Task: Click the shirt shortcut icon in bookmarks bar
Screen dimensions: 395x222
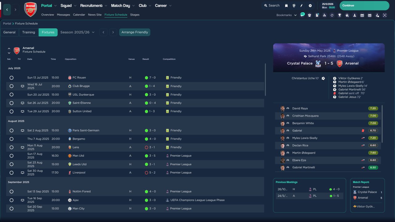Action: coord(310,15)
